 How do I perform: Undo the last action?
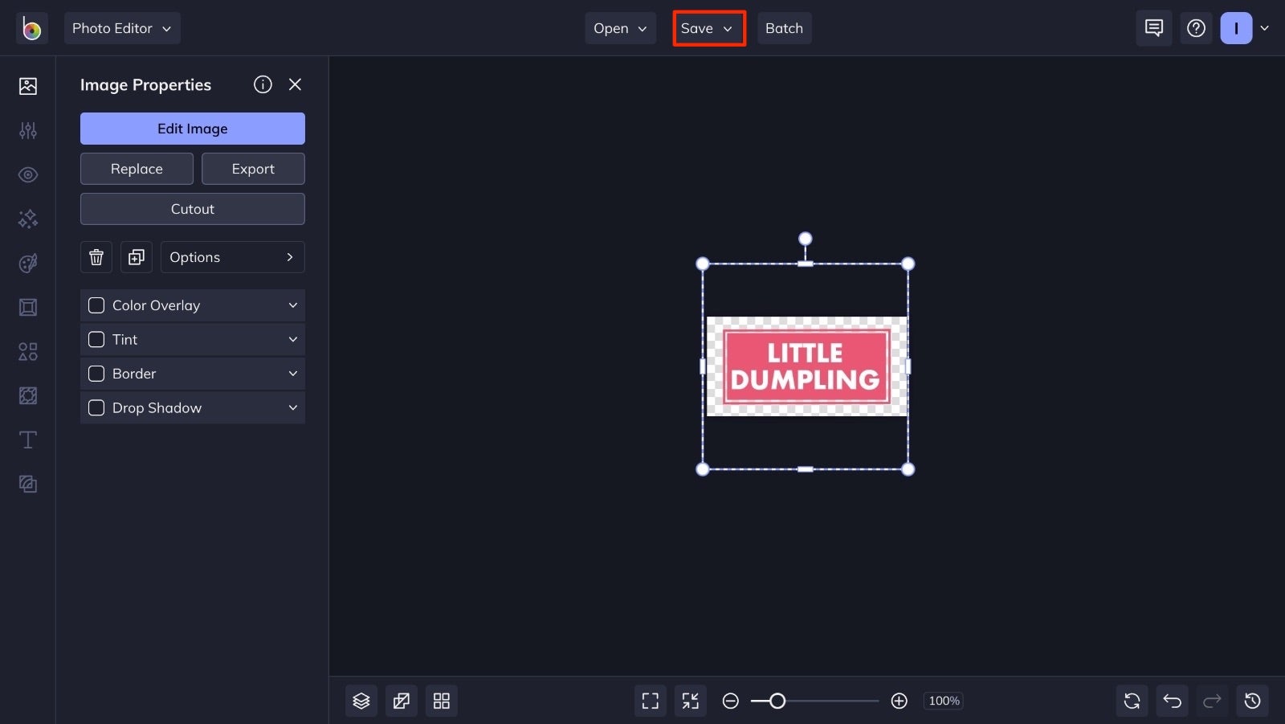point(1172,700)
